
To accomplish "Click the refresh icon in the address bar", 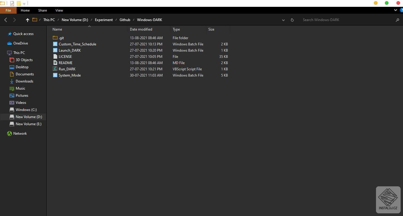I will pyautogui.click(x=292, y=20).
